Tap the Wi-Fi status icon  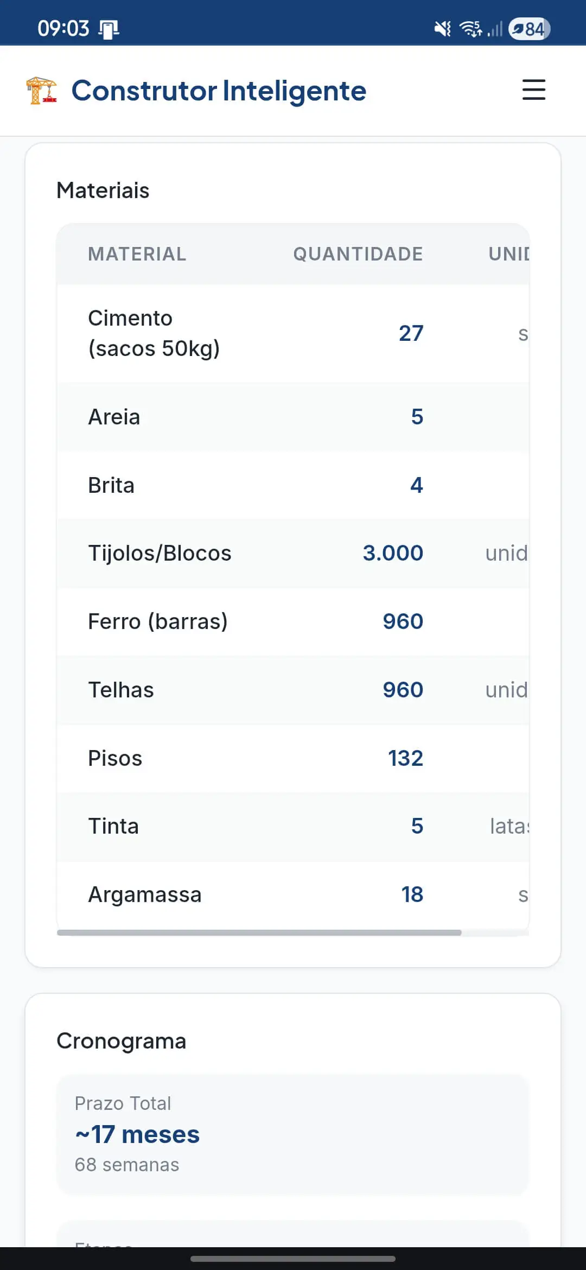pos(470,28)
